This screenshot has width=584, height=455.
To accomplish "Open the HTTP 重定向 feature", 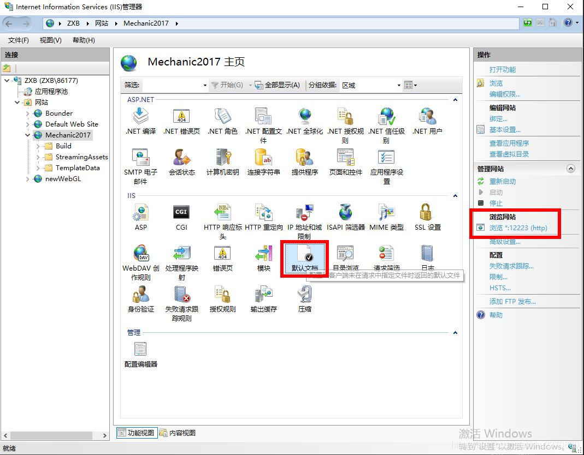I will [264, 217].
